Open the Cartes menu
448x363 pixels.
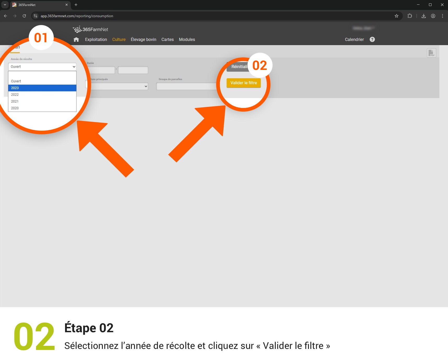(x=167, y=40)
